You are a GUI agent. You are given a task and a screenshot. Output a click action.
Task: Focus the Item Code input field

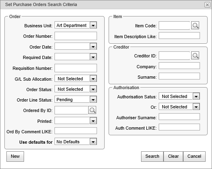coord(174,25)
